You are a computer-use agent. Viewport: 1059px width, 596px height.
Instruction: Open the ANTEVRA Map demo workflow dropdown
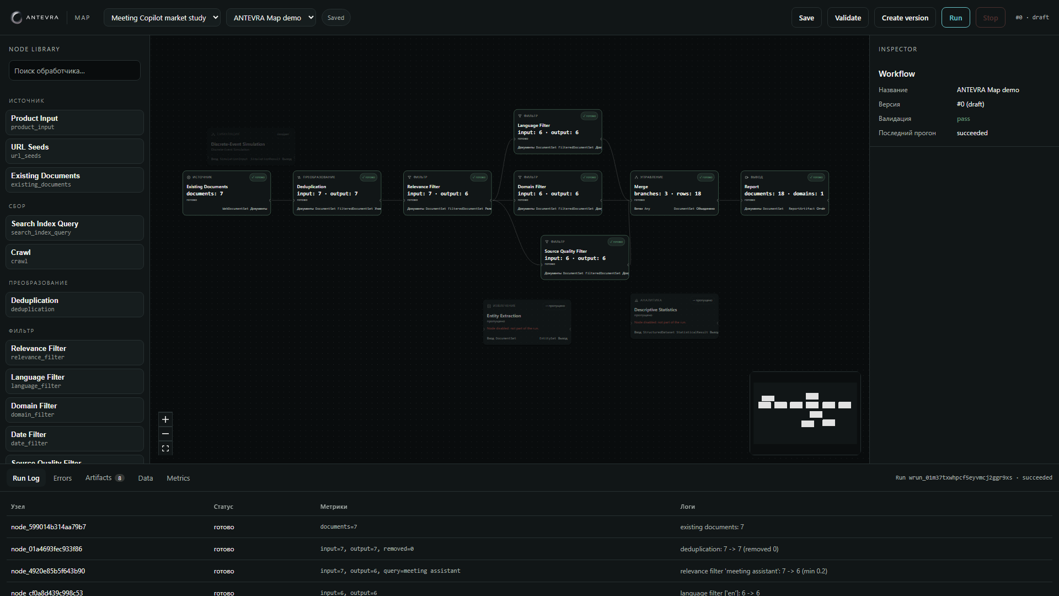tap(271, 18)
